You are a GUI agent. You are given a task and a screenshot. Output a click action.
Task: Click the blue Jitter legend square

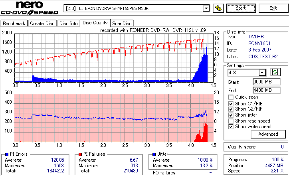click(x=154, y=154)
